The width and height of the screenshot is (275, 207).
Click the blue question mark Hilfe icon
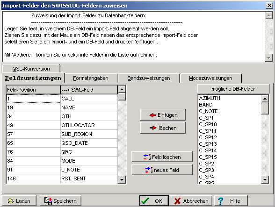[220, 201]
